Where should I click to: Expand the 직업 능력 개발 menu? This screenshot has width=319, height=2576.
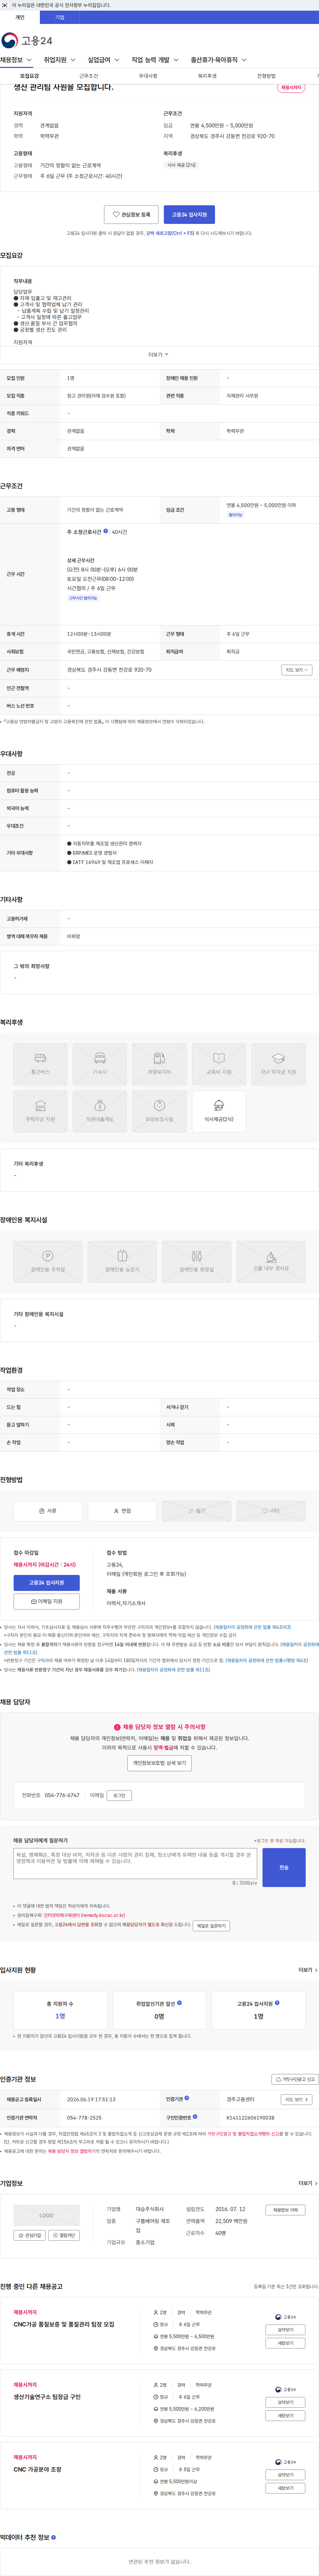pyautogui.click(x=155, y=60)
